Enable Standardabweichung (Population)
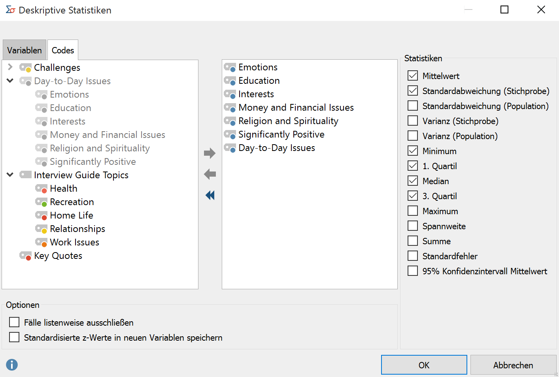This screenshot has height=377, width=559. click(413, 106)
